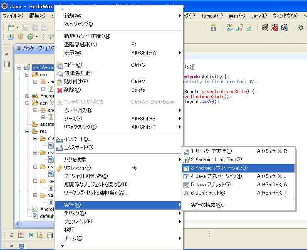Open the 新規(W) submenu
This screenshot has width=307, height=250.
[x=119, y=16]
